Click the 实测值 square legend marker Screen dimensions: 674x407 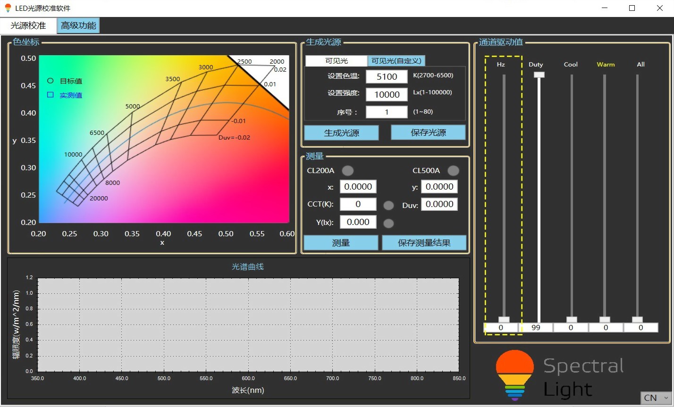click(x=51, y=95)
